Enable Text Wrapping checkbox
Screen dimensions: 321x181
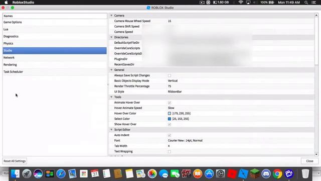pos(170,152)
